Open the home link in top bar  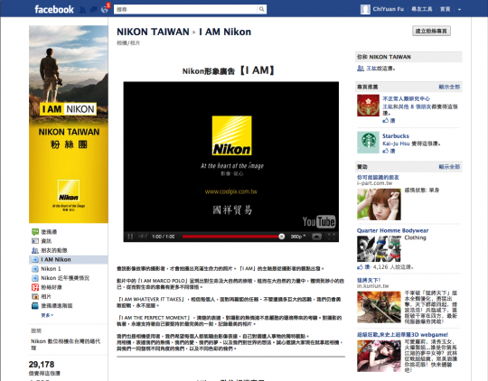click(445, 9)
